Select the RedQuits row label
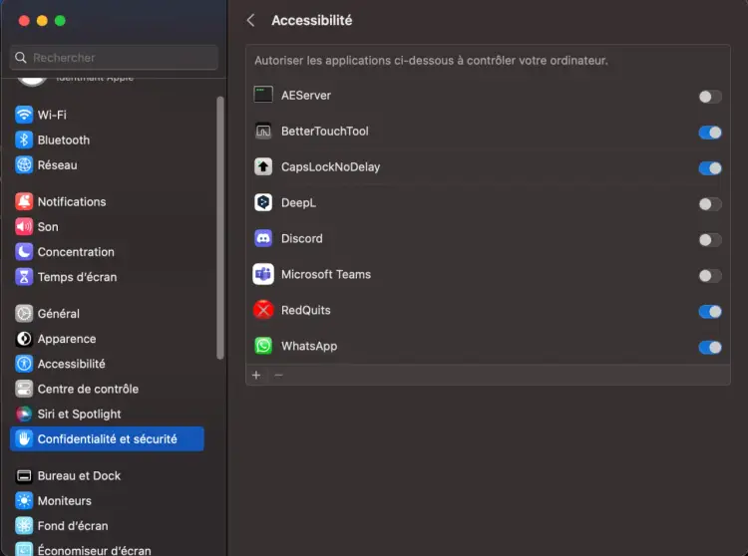The height and width of the screenshot is (556, 748). [306, 310]
